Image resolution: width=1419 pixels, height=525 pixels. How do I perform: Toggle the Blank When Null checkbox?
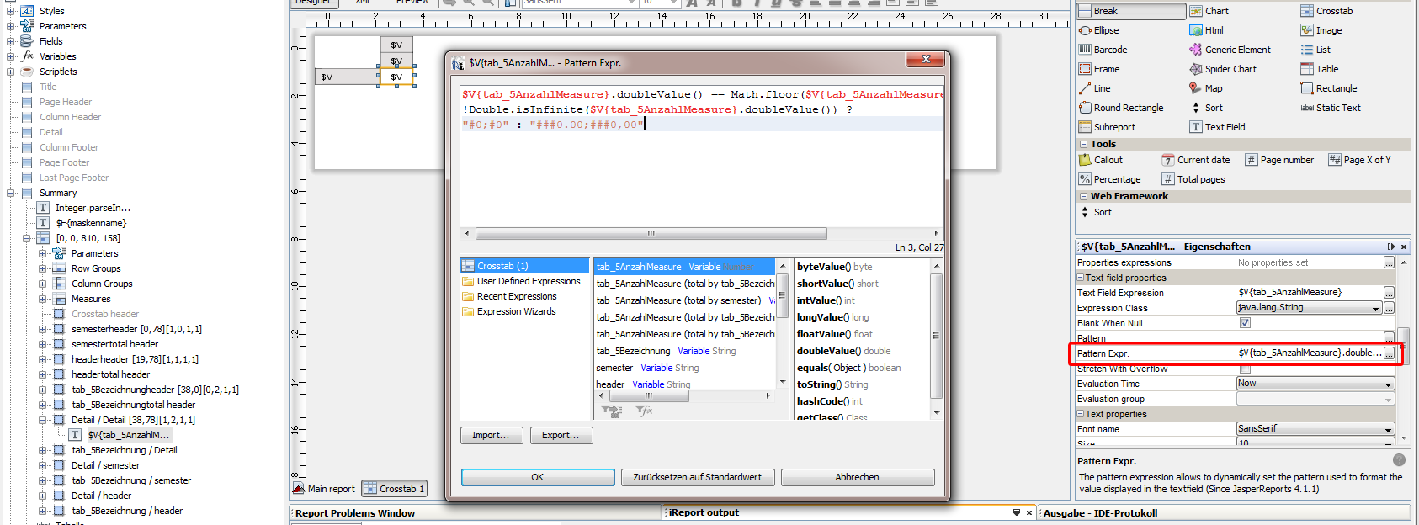[x=1245, y=323]
